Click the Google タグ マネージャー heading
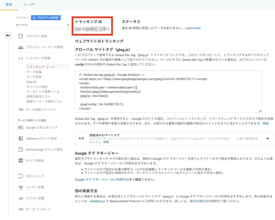The width and height of the screenshot is (275, 220). 97,153
